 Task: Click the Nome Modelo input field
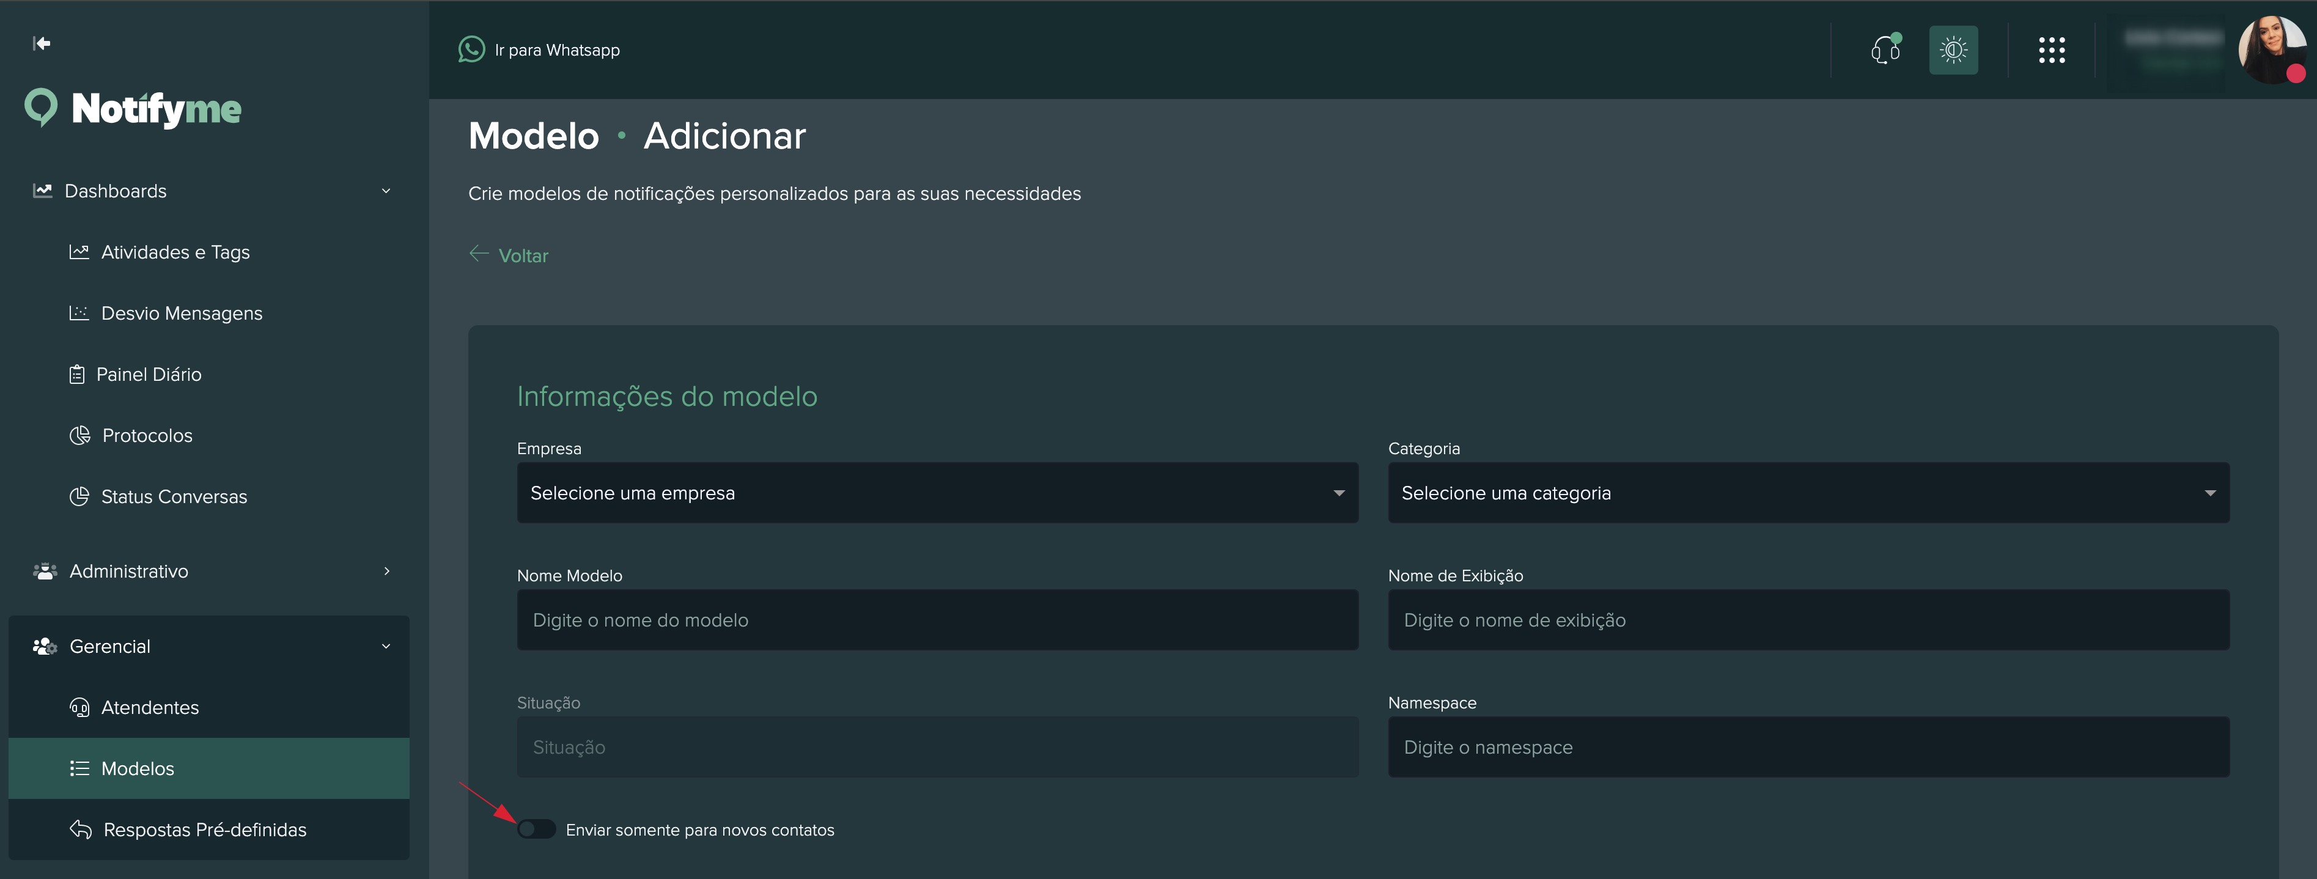coord(937,620)
